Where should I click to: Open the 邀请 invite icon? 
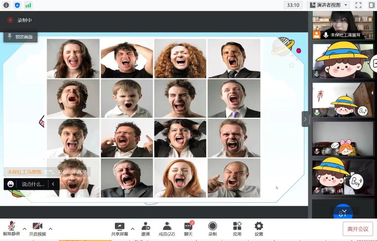(145, 229)
